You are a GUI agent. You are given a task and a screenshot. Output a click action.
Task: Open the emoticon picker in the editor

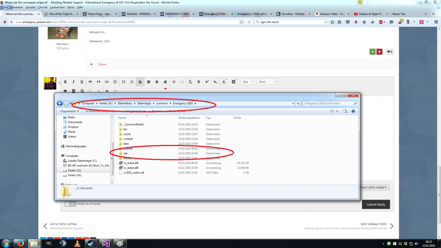tap(115, 82)
